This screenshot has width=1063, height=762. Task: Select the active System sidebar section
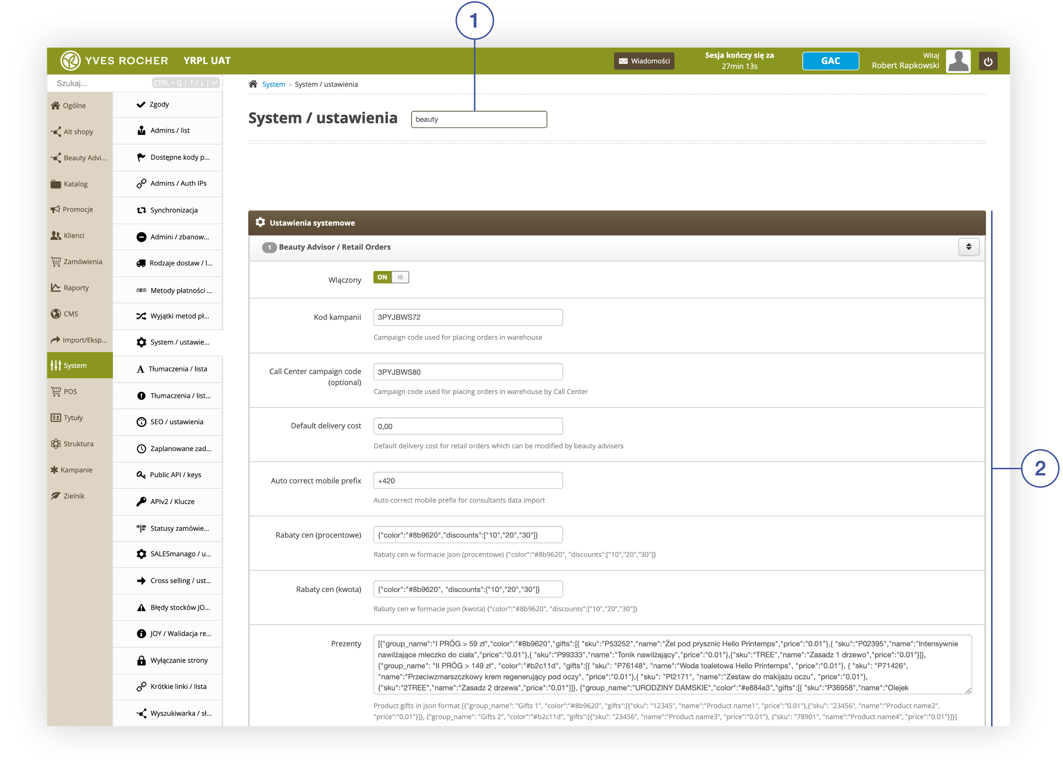pos(80,365)
